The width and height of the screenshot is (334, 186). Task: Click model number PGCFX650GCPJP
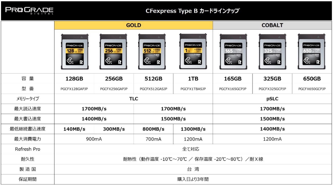312,89
